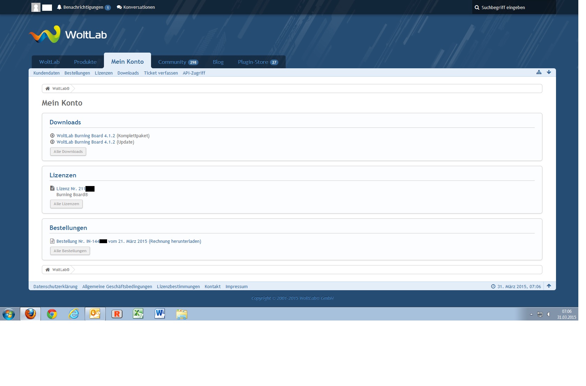Show hidden system tray icons
Screen dimensions: 586x386
531,314
